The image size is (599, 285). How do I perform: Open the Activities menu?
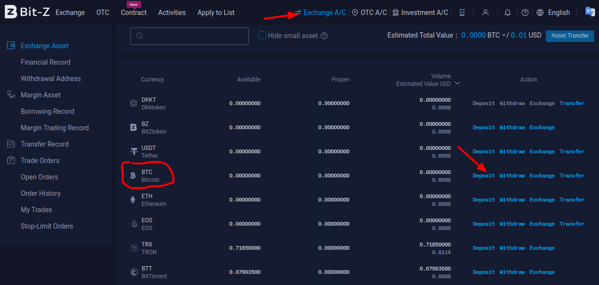(172, 13)
